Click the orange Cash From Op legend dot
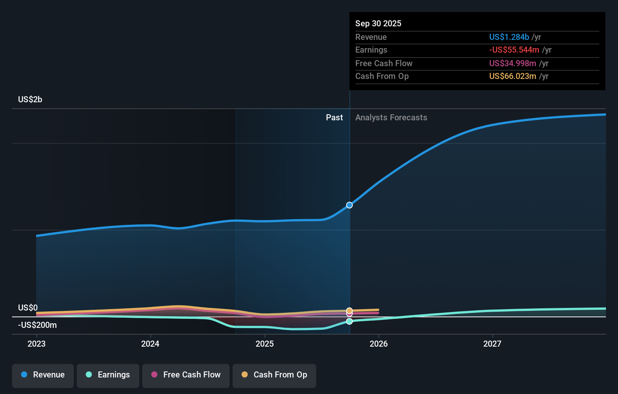 244,374
